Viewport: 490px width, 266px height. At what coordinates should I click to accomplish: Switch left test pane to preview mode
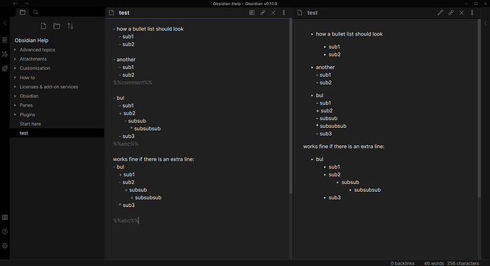click(x=252, y=13)
